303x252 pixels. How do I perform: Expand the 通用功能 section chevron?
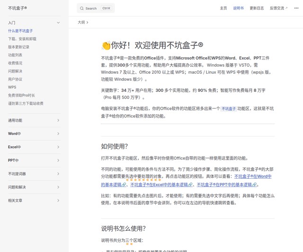(x=58, y=121)
